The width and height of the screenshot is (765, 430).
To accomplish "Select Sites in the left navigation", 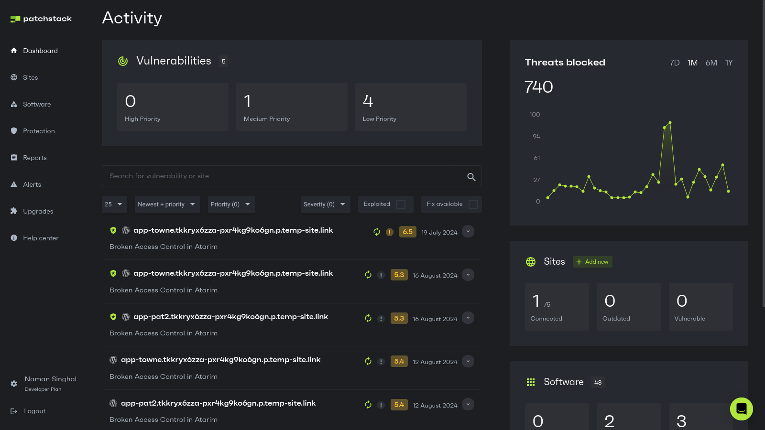I will [31, 77].
